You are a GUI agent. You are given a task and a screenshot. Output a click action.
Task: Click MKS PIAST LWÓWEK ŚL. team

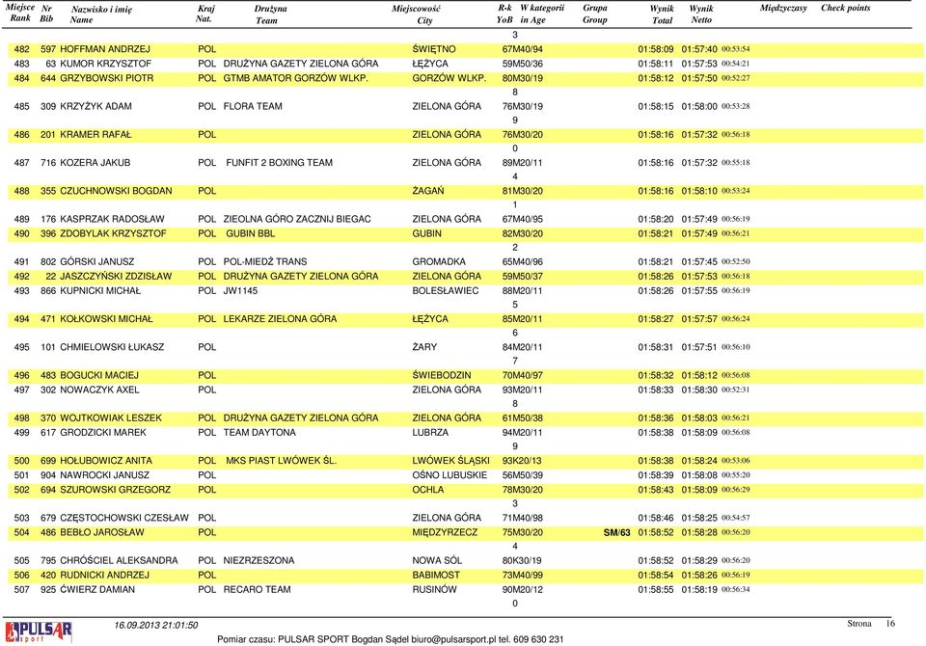pos(281,461)
